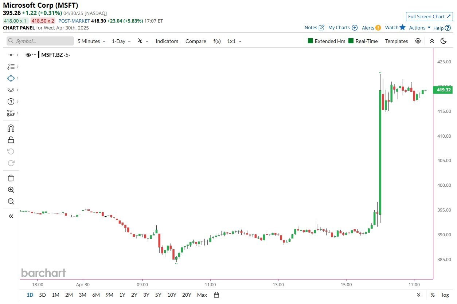Toggle MSFT.BZ series visibility eye
This screenshot has width=457, height=304.
tap(28, 55)
